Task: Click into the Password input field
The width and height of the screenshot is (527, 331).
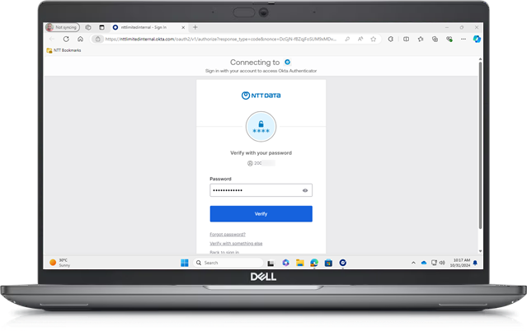Action: click(254, 190)
